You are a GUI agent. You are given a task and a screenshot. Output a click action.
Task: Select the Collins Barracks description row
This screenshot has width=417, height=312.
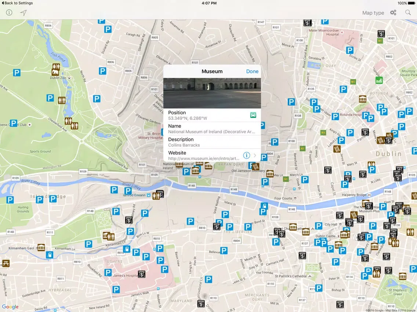(212, 142)
